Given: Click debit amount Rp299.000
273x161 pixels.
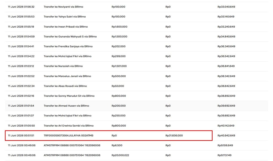Looking at the screenshot, I should pyautogui.click(x=119, y=56).
